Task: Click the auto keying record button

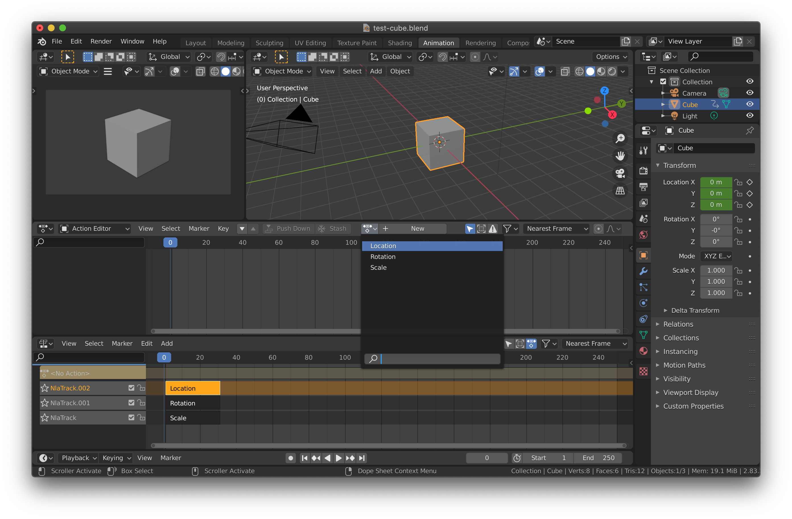Action: click(290, 458)
